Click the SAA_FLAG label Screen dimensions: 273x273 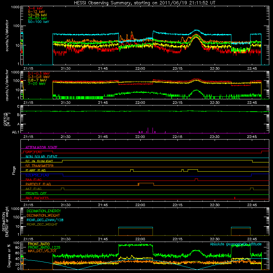click(33, 179)
